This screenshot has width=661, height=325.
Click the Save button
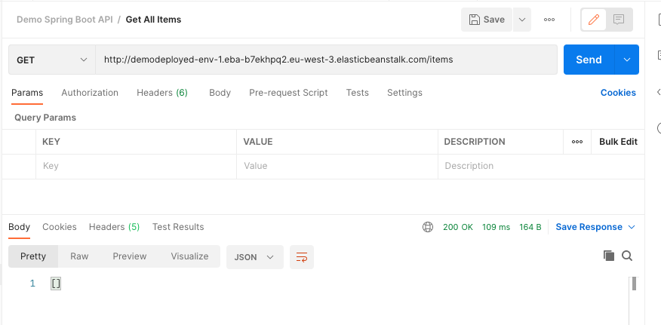[487, 20]
